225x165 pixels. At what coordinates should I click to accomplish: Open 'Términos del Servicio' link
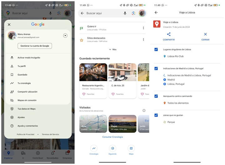[50, 134]
